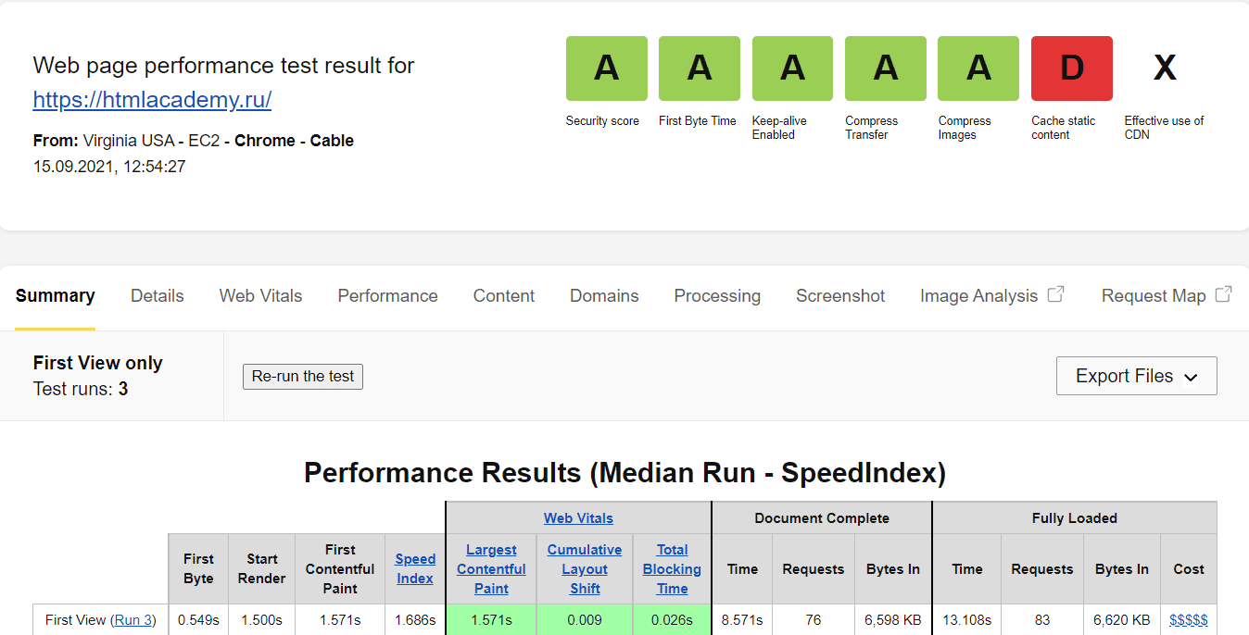Select the Domains tab
Viewport: 1249px width, 635px height.
click(604, 296)
